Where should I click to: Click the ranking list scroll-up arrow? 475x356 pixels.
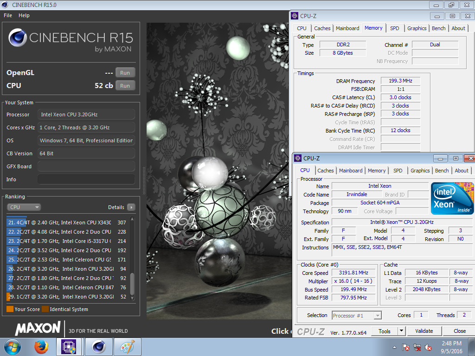[132, 219]
